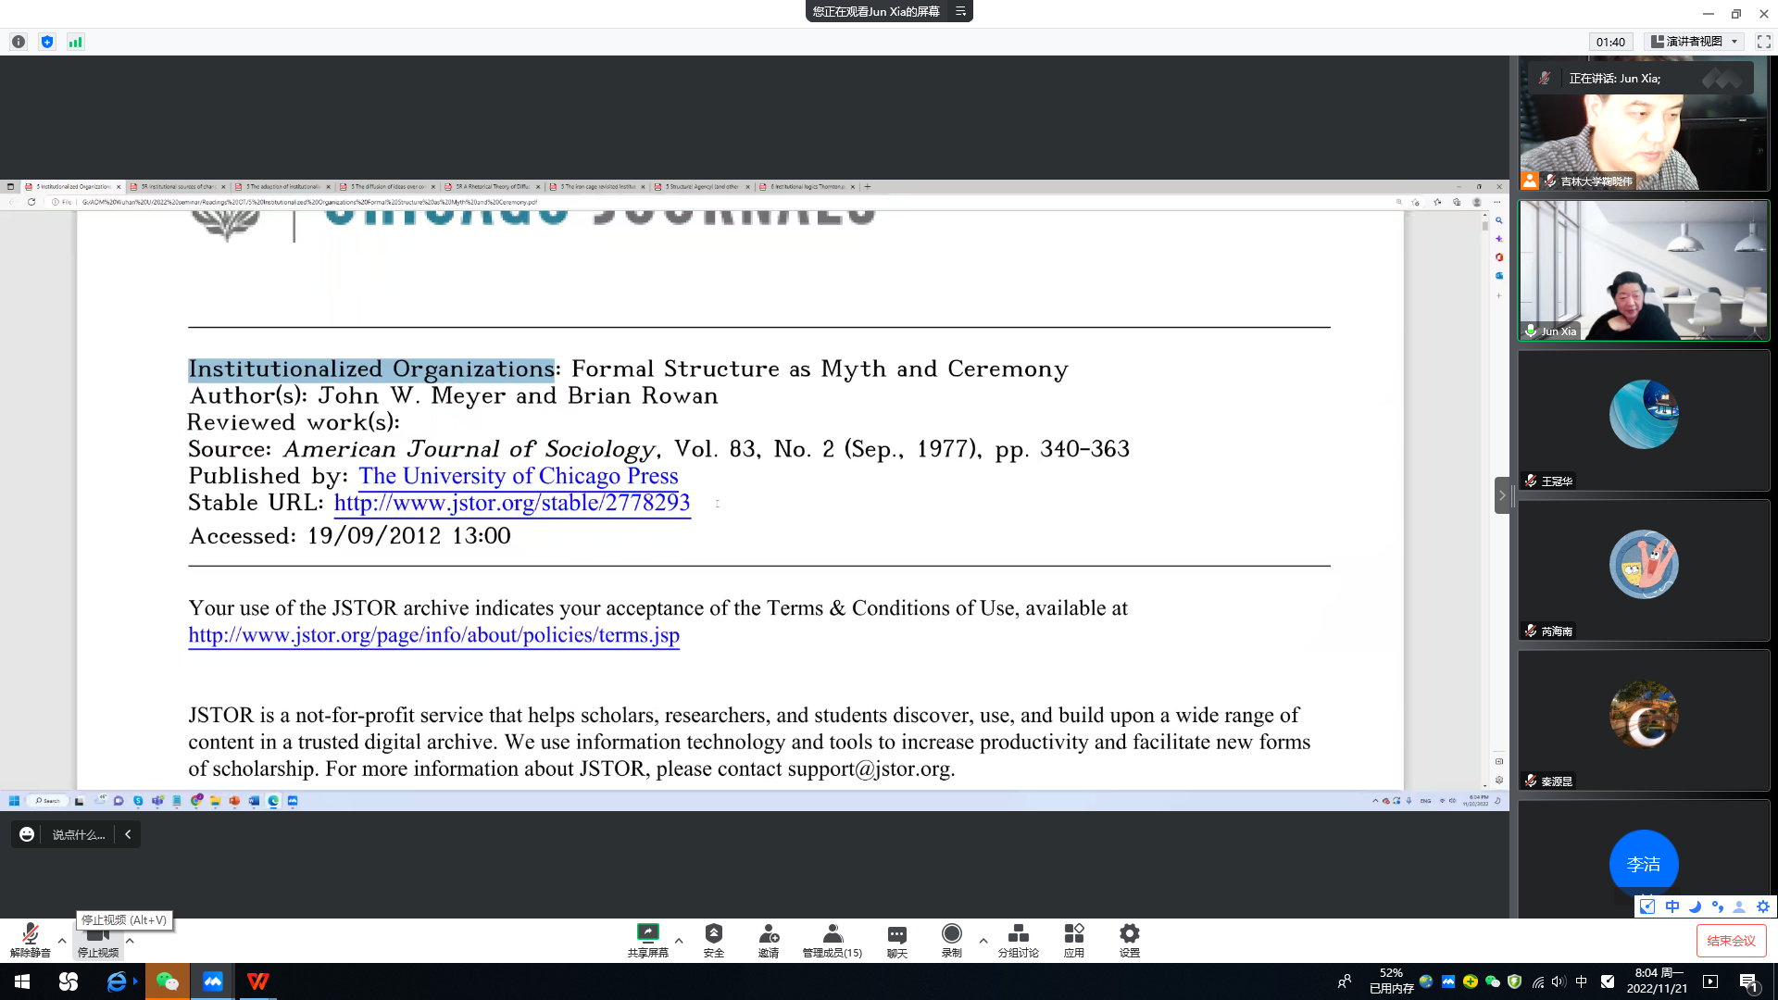Collapse participant video panel arrow
The height and width of the screenshot is (1000, 1778).
tap(1502, 495)
